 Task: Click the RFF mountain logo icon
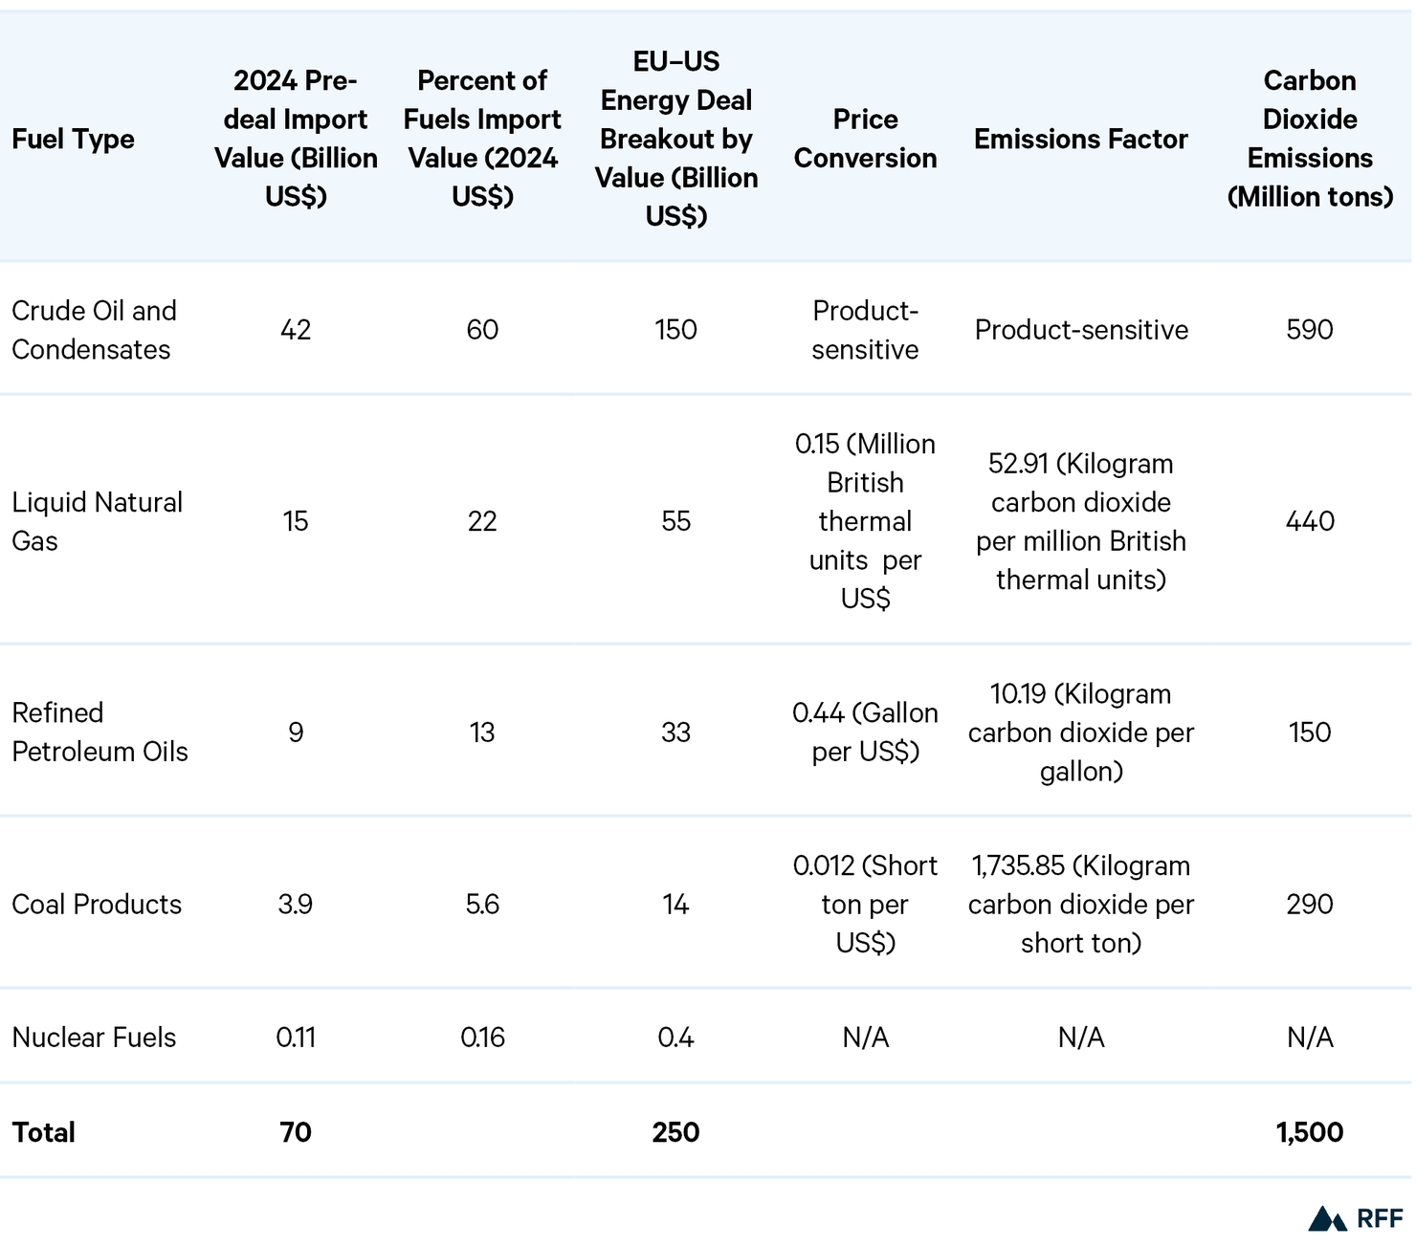tap(1327, 1218)
